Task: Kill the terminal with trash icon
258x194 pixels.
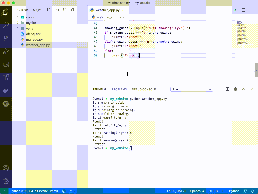Action: pyautogui.click(x=235, y=89)
